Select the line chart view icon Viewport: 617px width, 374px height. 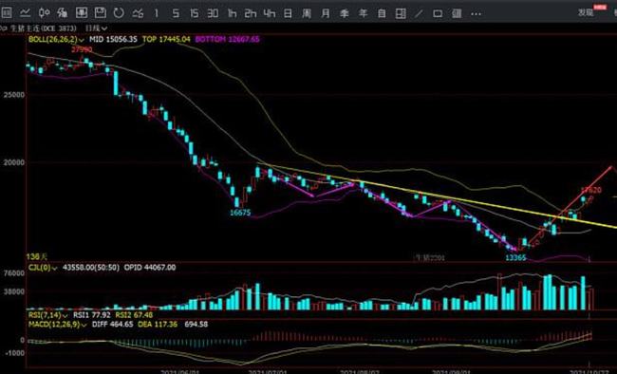(x=26, y=13)
